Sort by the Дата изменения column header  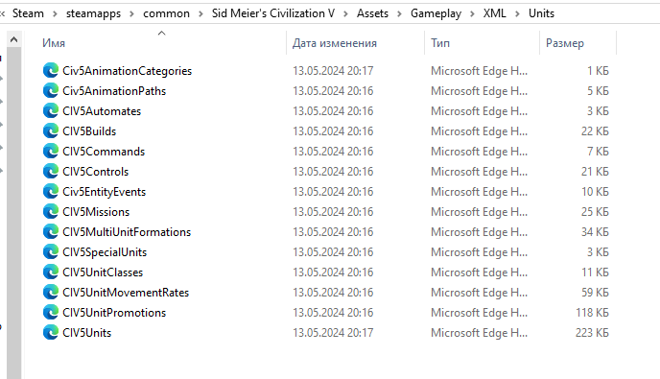[x=335, y=43]
